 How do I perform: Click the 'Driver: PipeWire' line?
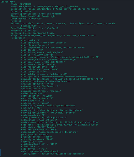coord(21,11)
